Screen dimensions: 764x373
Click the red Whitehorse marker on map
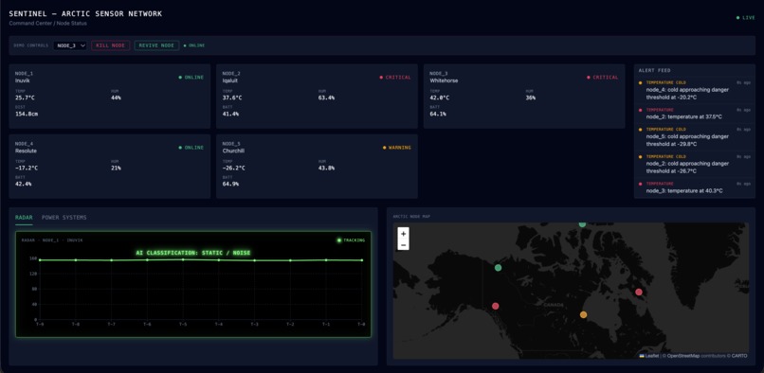[496, 306]
